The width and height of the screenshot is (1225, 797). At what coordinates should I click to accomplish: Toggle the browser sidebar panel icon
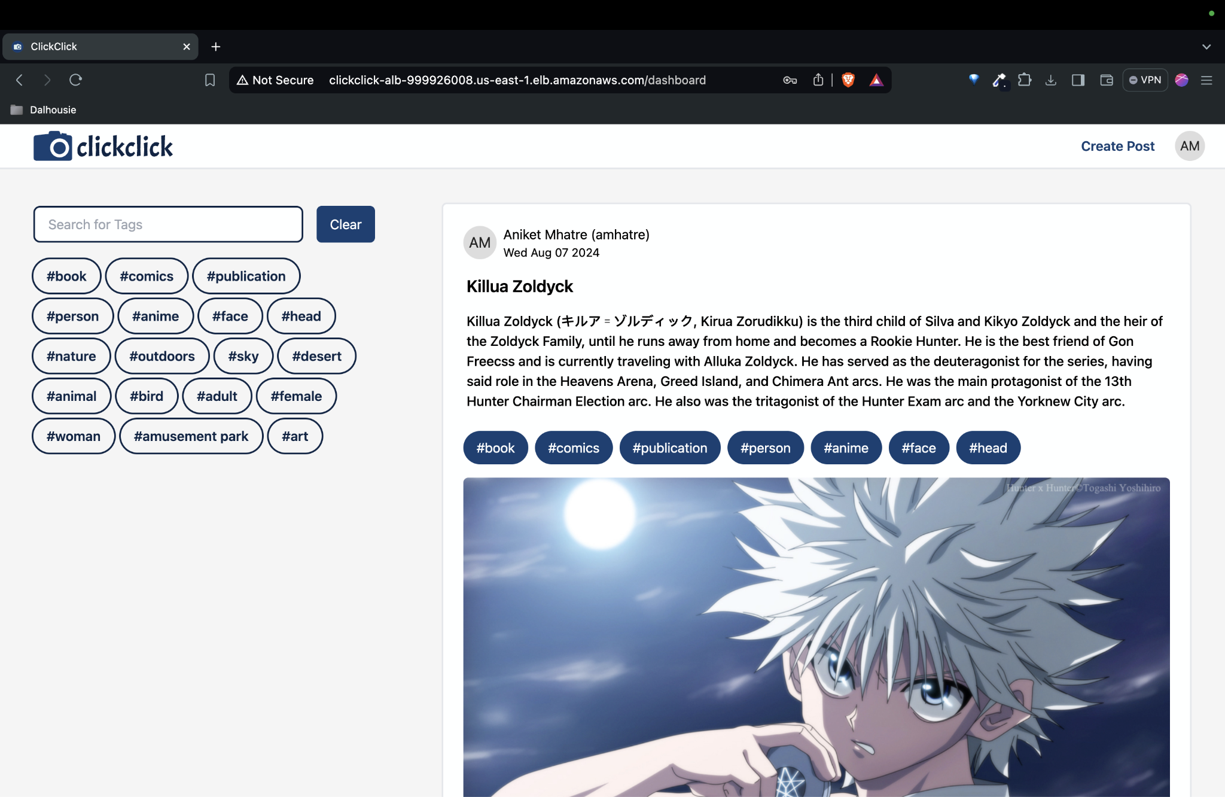click(1078, 80)
